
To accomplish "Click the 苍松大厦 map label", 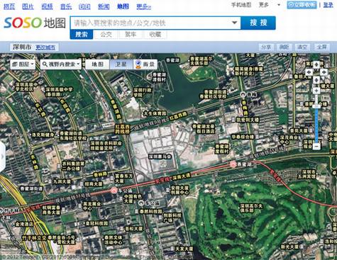I will [x=134, y=229].
